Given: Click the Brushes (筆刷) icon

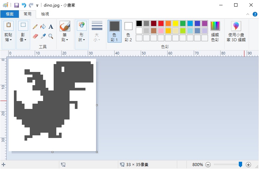Looking at the screenshot, I should point(65,26).
